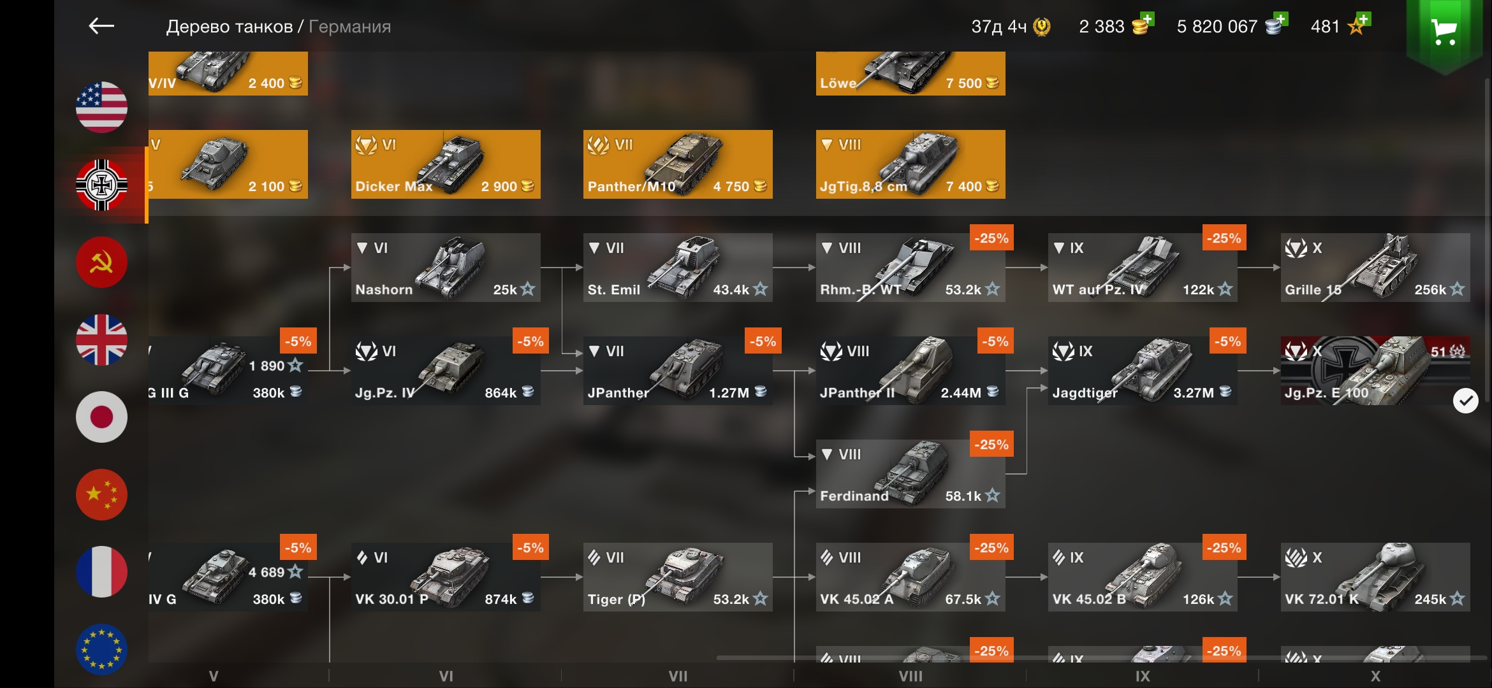Go back with the left arrow

pyautogui.click(x=101, y=26)
